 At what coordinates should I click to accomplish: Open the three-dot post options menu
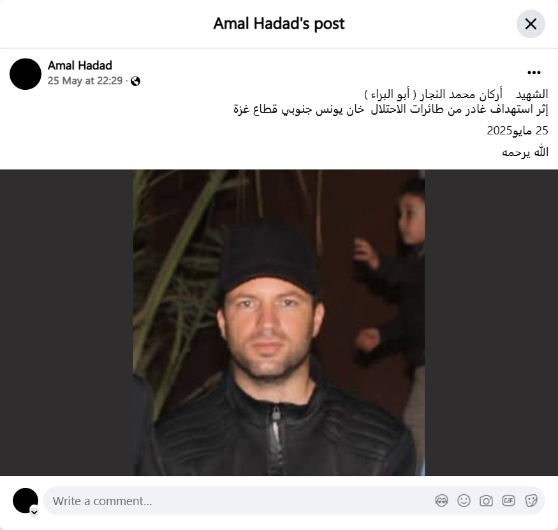[534, 73]
